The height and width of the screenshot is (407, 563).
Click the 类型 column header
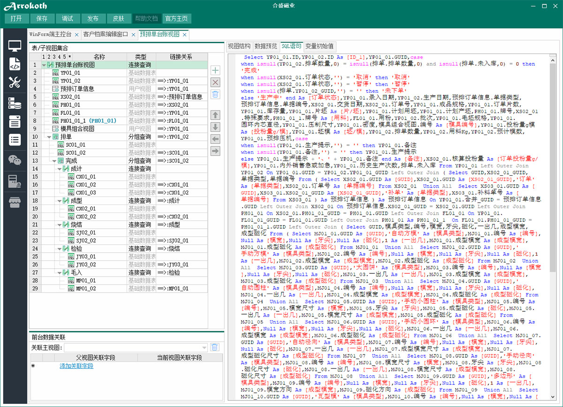[141, 57]
